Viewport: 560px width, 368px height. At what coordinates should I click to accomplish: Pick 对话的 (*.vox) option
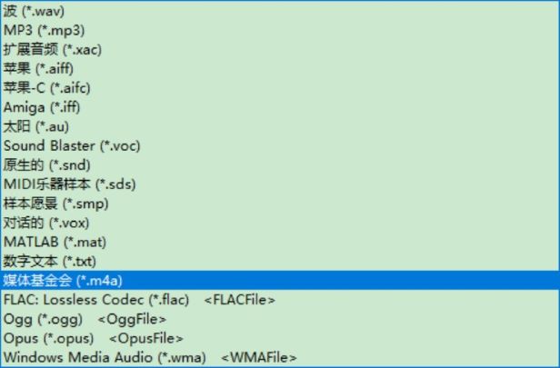(280, 224)
